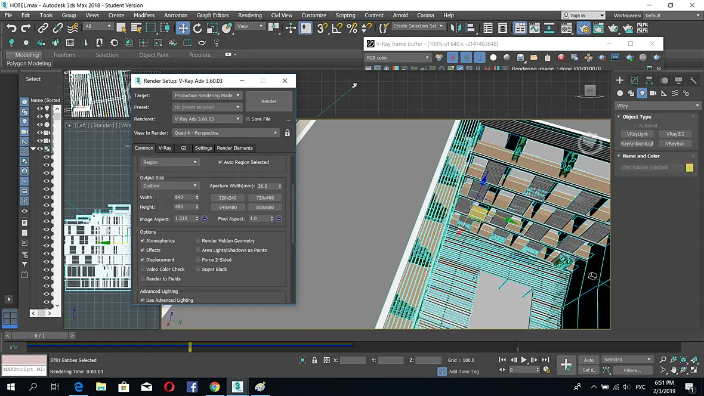
Task: Activate the Select and Rotate tool
Action: point(197,28)
